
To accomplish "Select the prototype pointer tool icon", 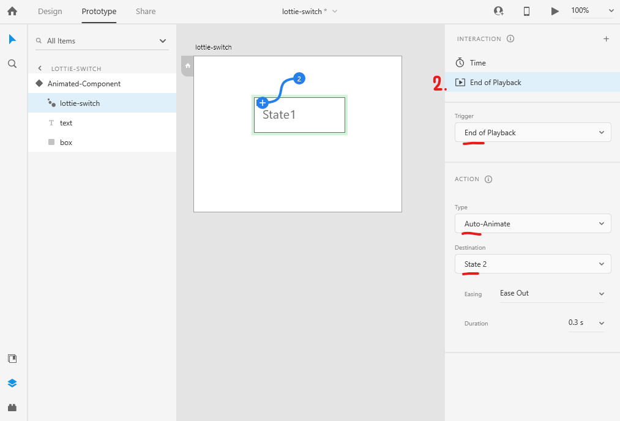I will 12,39.
